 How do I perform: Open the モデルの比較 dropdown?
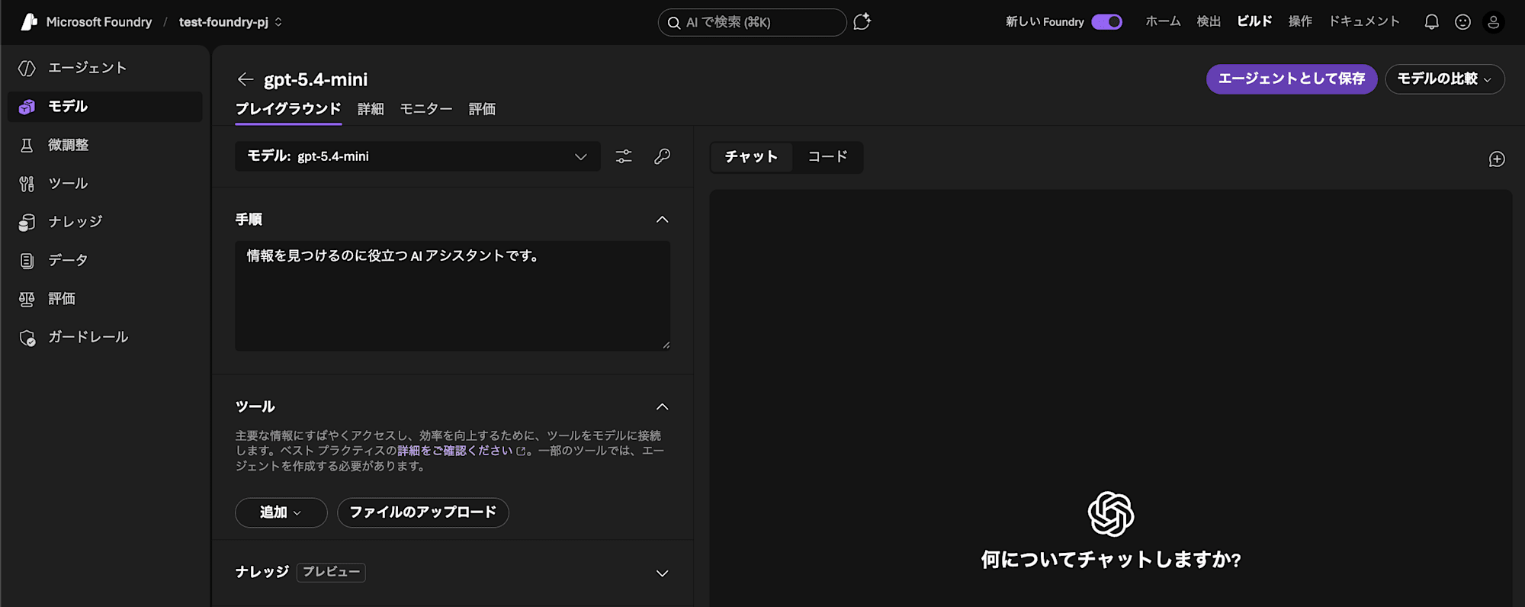pos(1444,79)
